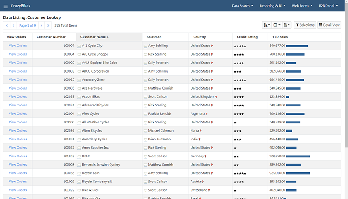Click the icon beside salesman Brian Kurtzman
This screenshot has height=199, width=348.
coord(146,139)
